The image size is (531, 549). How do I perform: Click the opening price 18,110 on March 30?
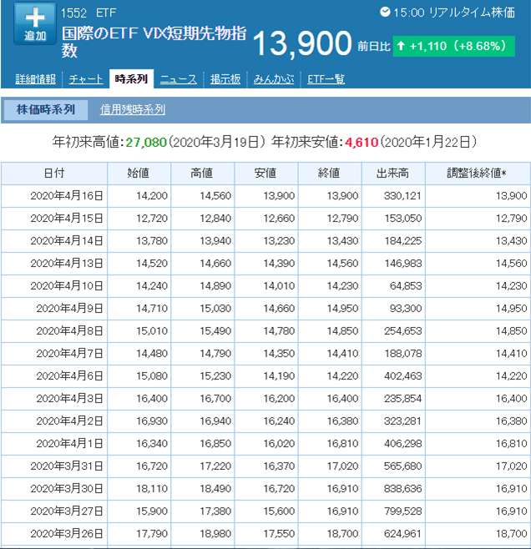[x=152, y=489]
